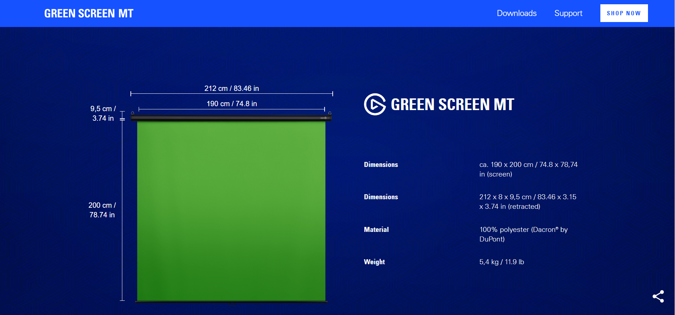Click the share icon
This screenshot has height=315, width=675.
pyautogui.click(x=658, y=297)
